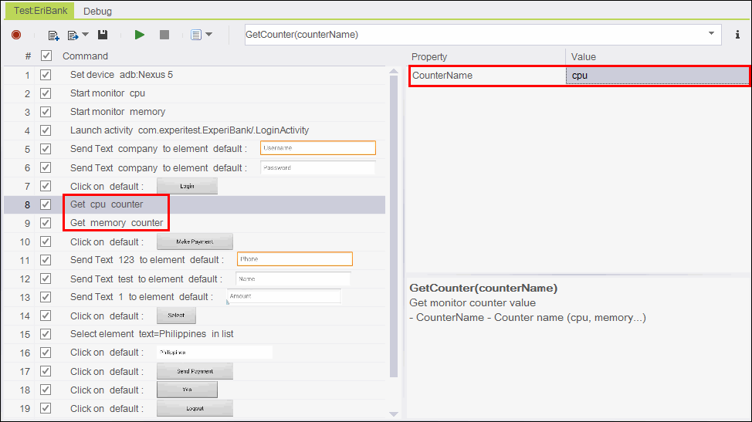Toggle the select-all checkbox in header
This screenshot has height=422, width=752.
click(46, 56)
